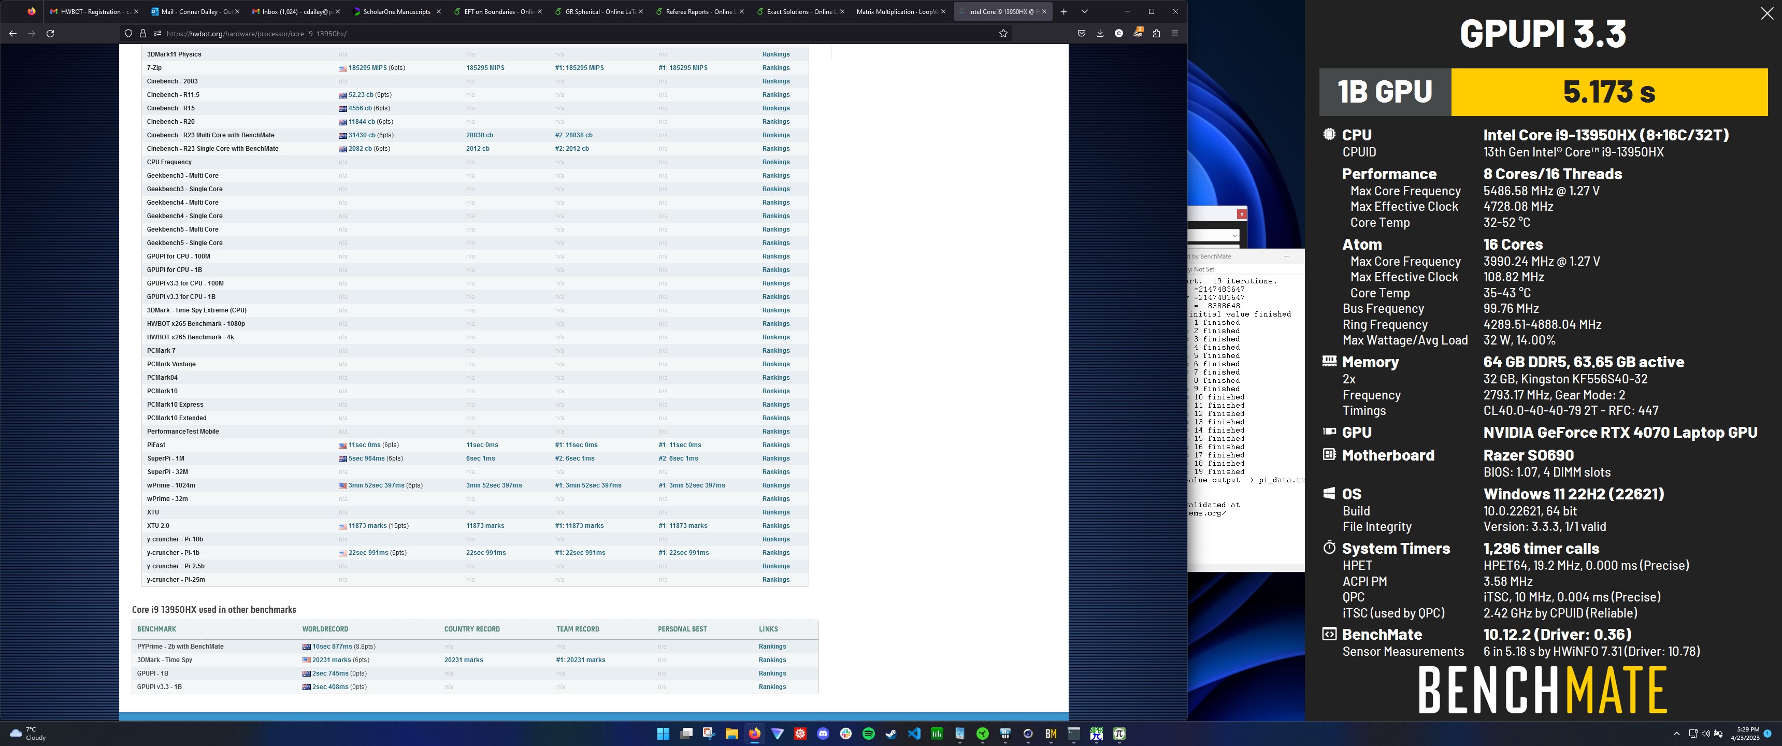
Task: Open Discord from taskbar
Action: coord(823,734)
